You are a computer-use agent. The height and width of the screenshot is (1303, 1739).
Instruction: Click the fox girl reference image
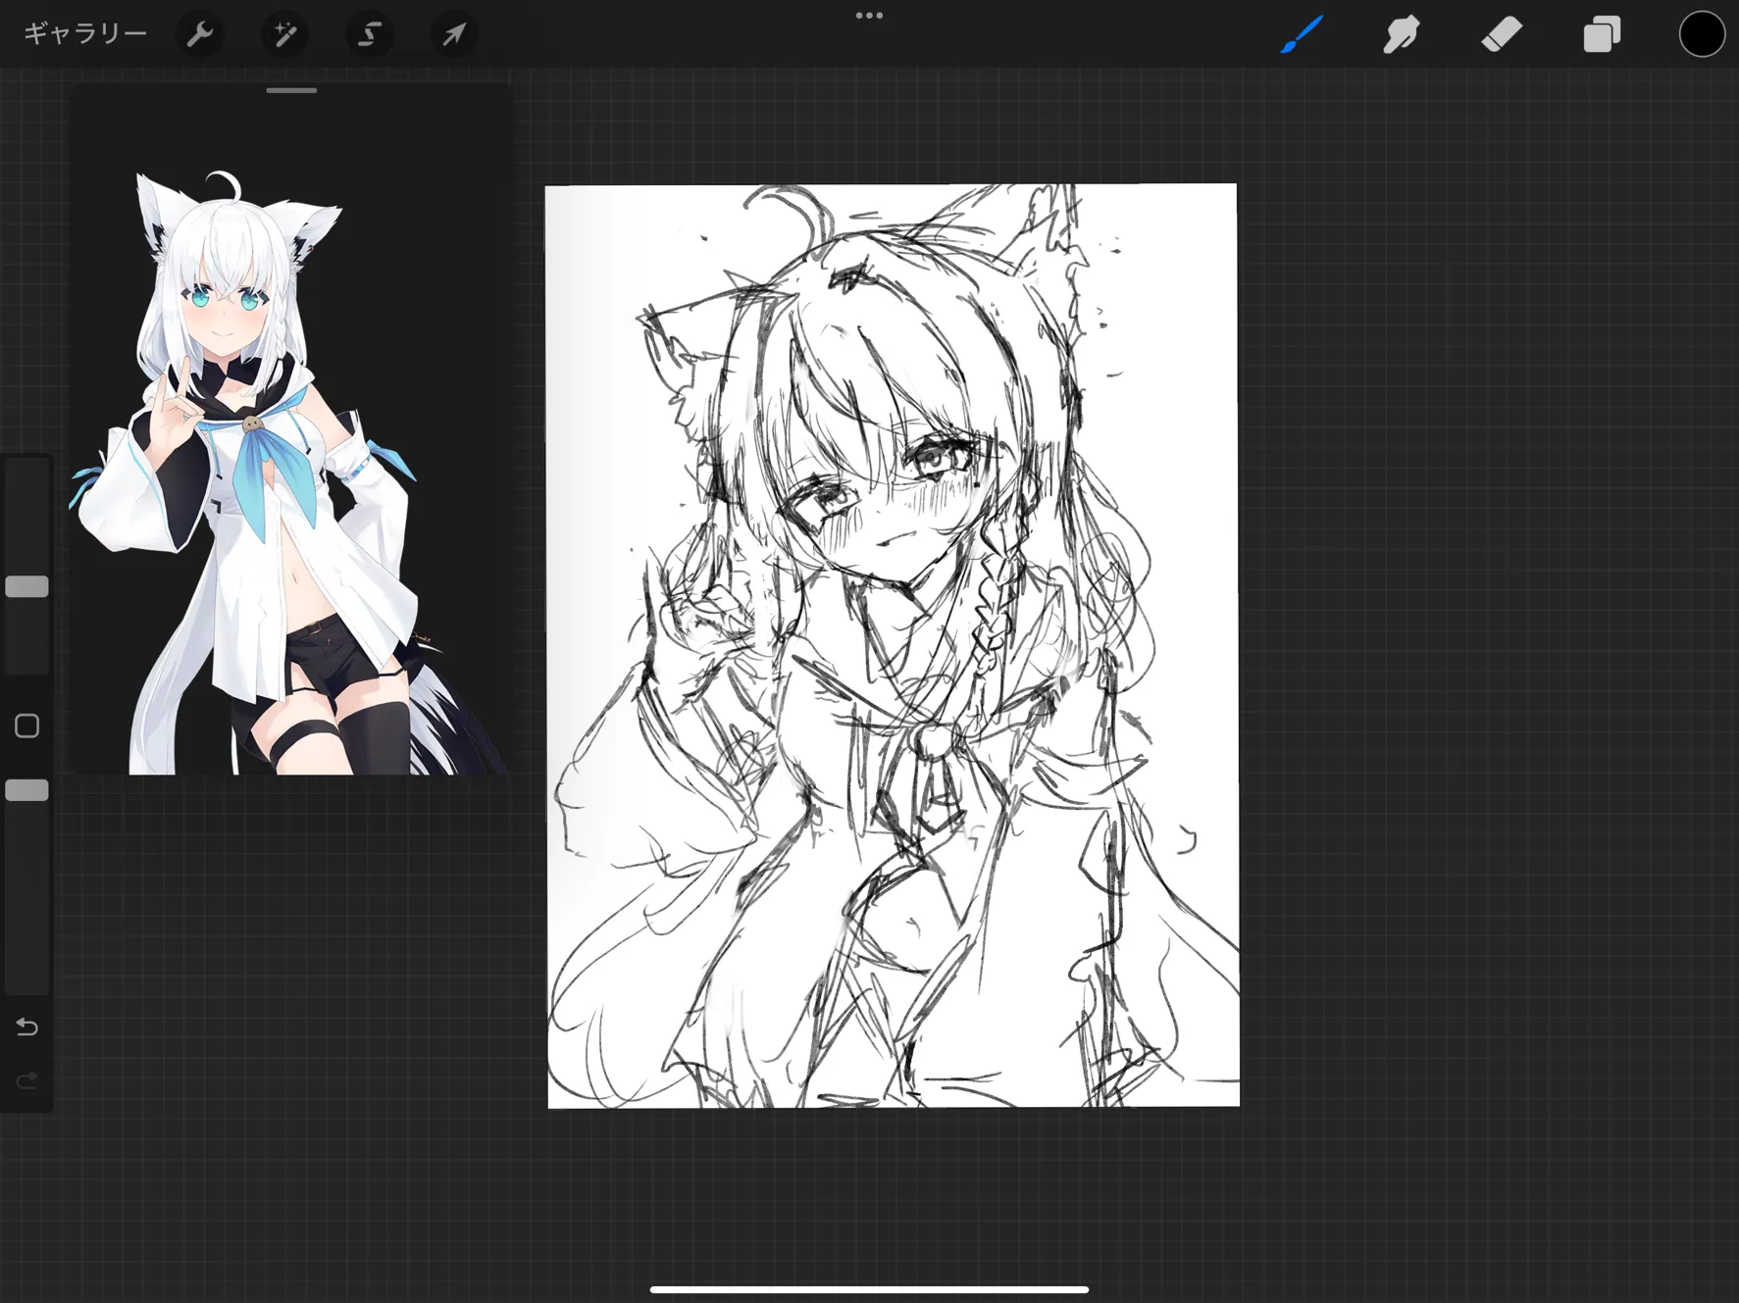(x=290, y=471)
